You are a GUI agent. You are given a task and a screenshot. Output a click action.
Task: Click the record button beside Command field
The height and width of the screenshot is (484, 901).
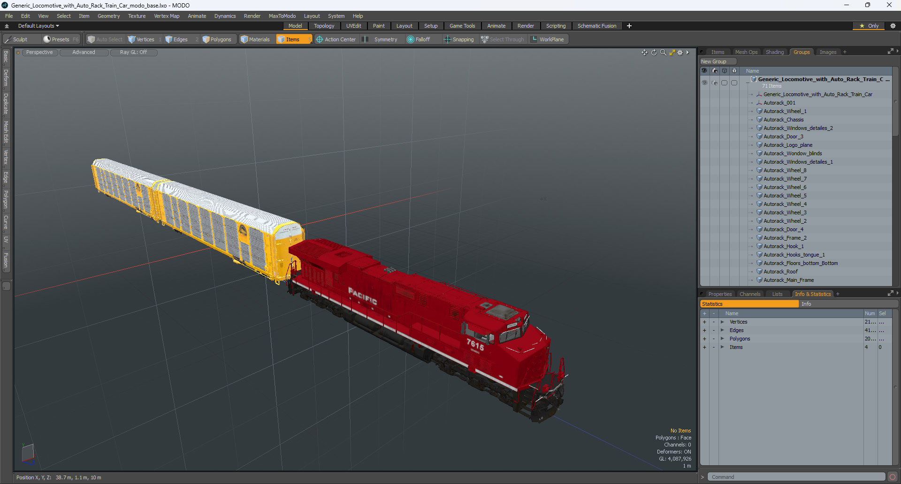[x=893, y=477]
